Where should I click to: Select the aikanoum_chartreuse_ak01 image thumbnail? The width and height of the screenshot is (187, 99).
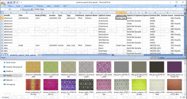click(x=51, y=67)
